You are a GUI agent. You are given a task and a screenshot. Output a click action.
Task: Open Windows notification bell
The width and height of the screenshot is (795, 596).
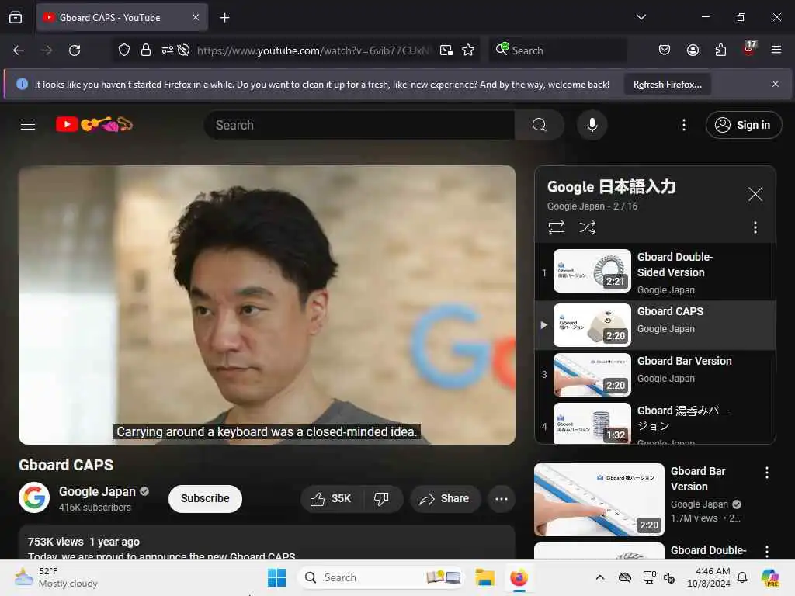[x=742, y=577]
